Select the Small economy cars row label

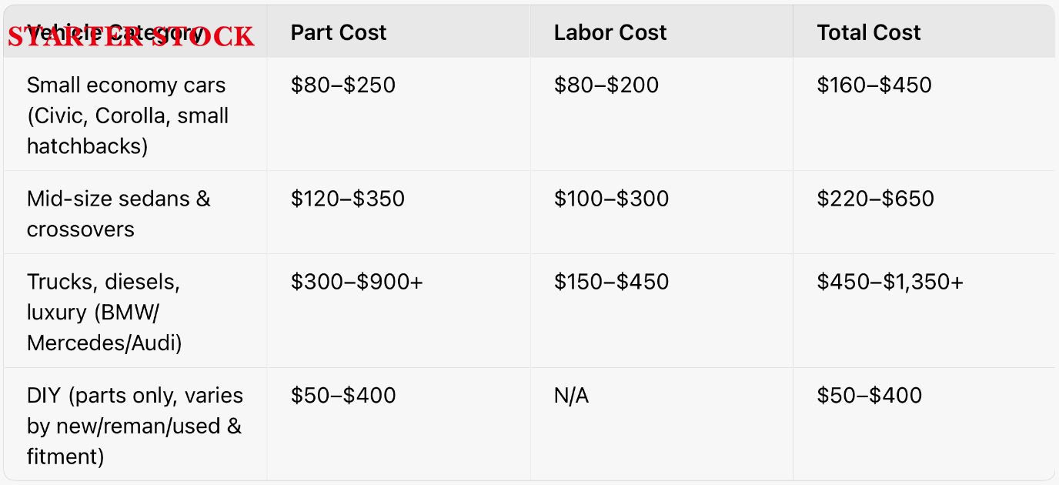[x=128, y=115]
